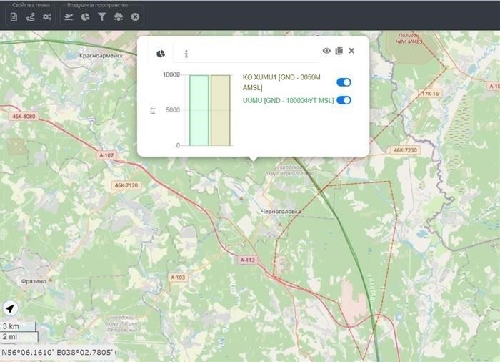Screen dimensions: 500x362
Task: Click the A-113 road marker
Action: click(248, 260)
